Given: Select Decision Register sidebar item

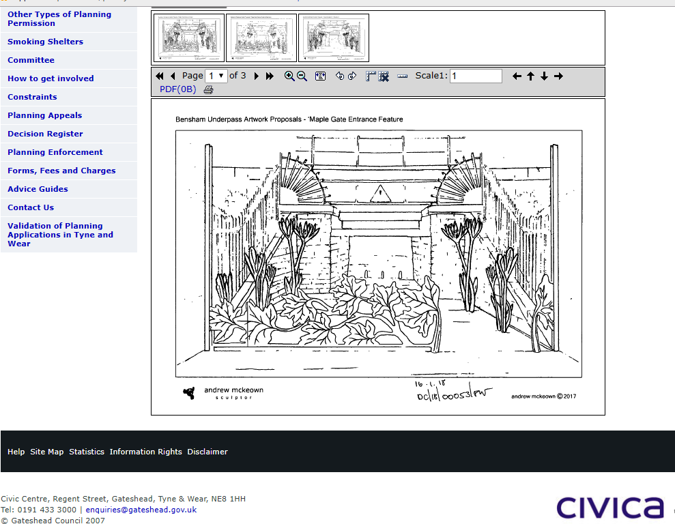Looking at the screenshot, I should point(45,134).
